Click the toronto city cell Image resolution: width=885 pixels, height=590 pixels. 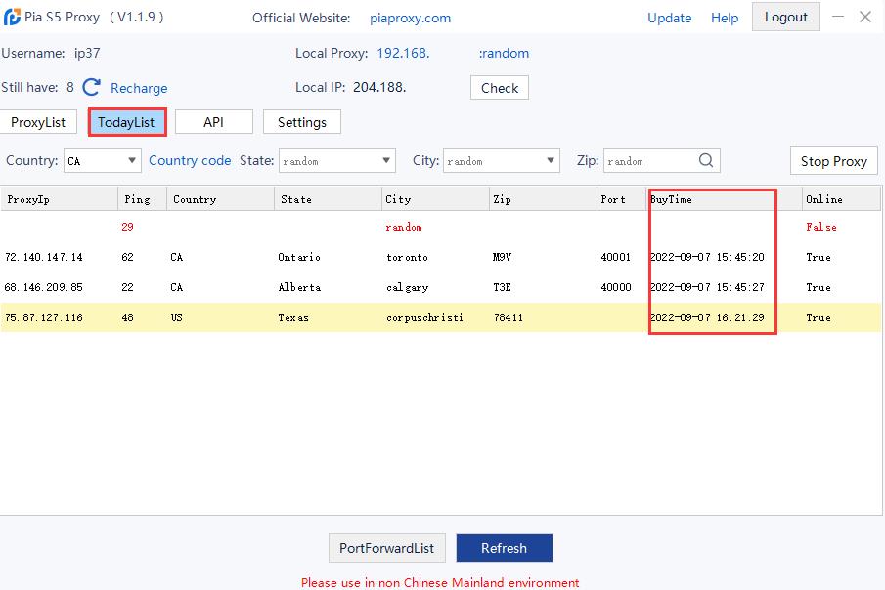(407, 257)
